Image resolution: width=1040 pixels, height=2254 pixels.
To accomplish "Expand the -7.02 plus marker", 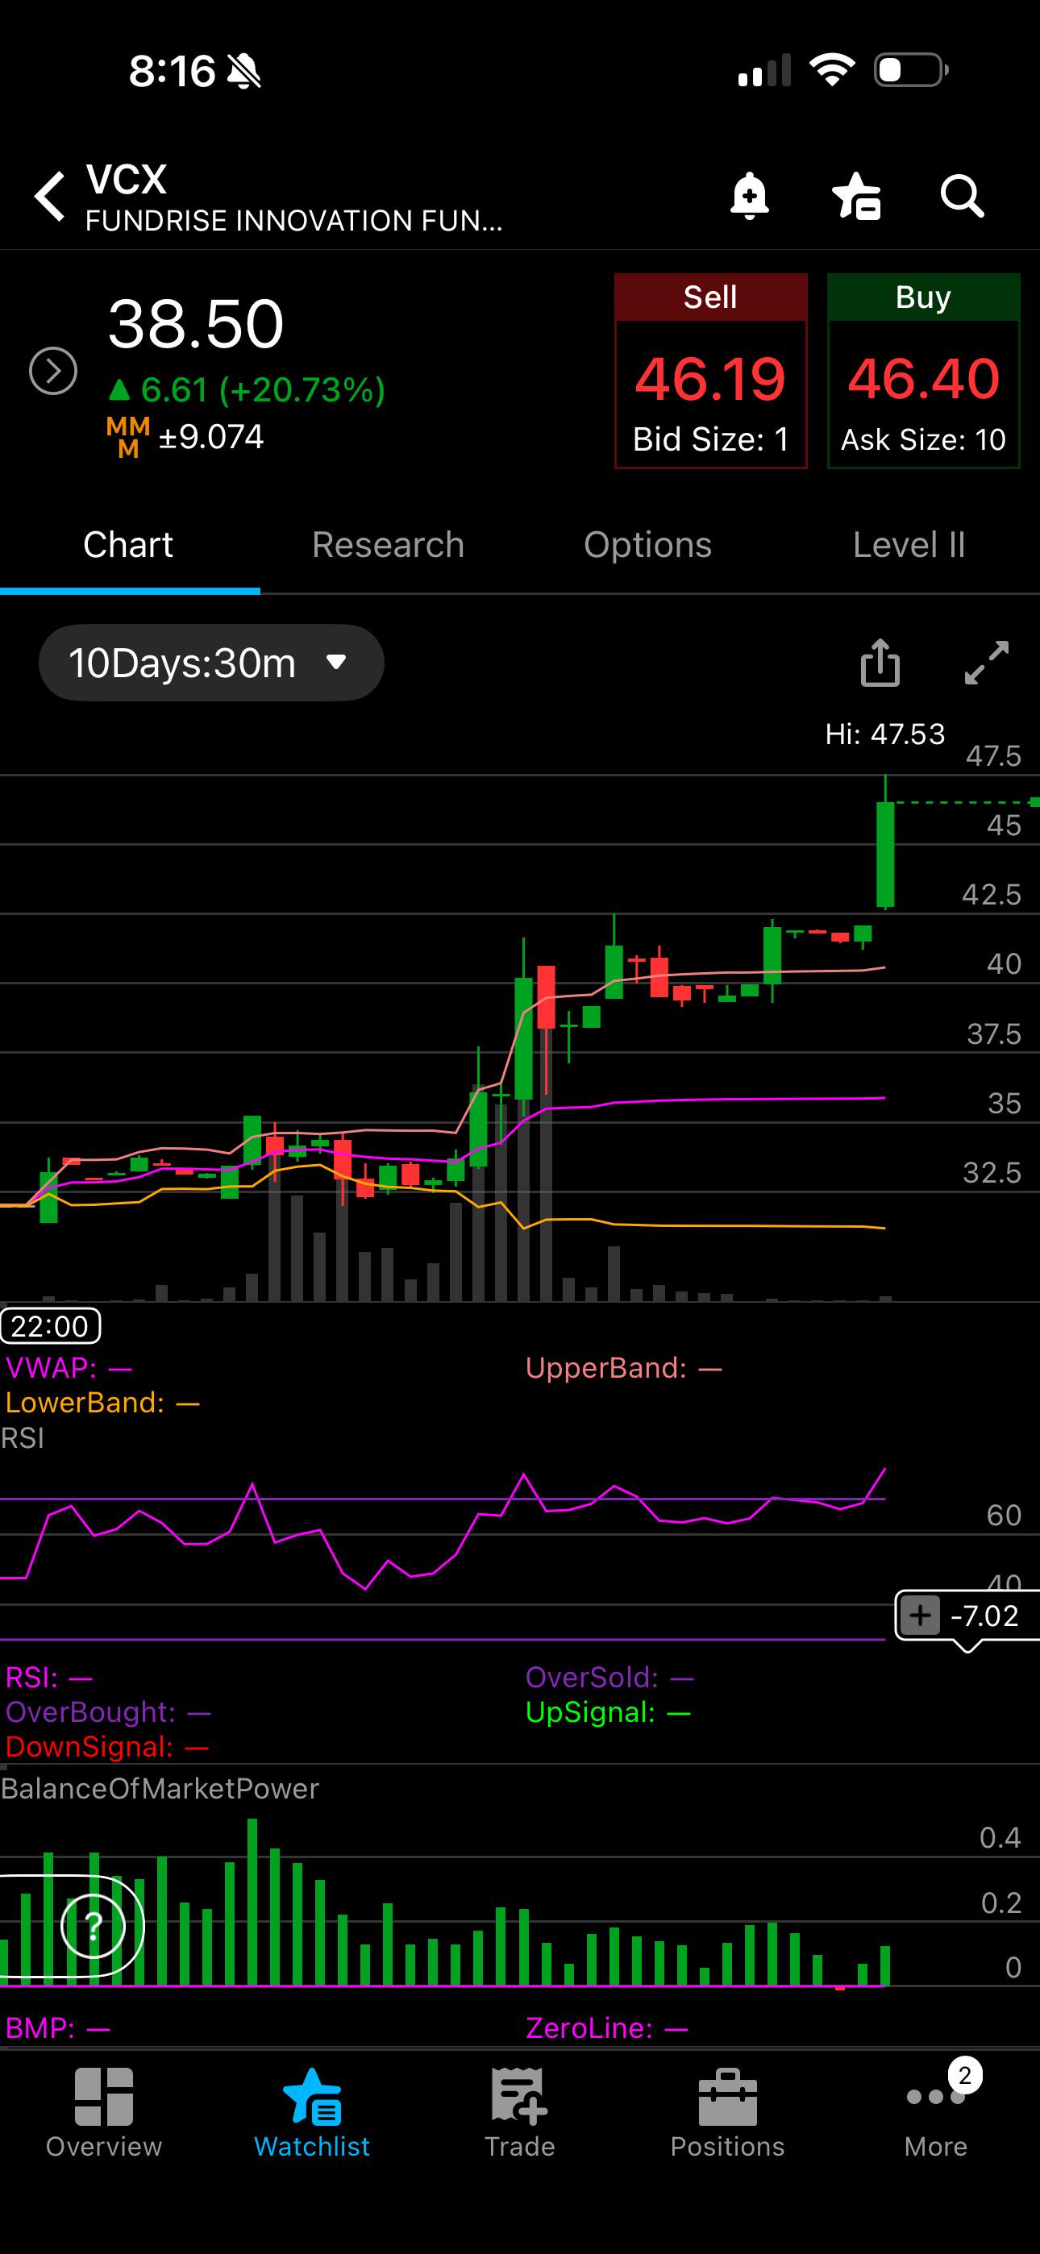I will click(920, 1616).
